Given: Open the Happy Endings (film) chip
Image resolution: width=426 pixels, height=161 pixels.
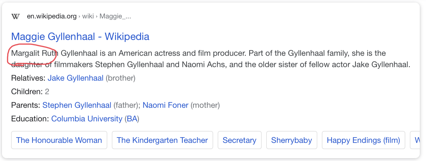Looking at the screenshot, I should click(363, 140).
